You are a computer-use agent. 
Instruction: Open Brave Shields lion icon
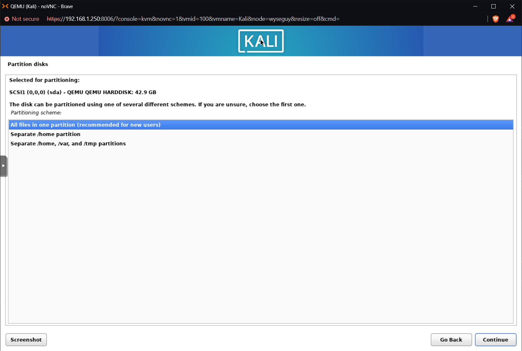pos(496,19)
